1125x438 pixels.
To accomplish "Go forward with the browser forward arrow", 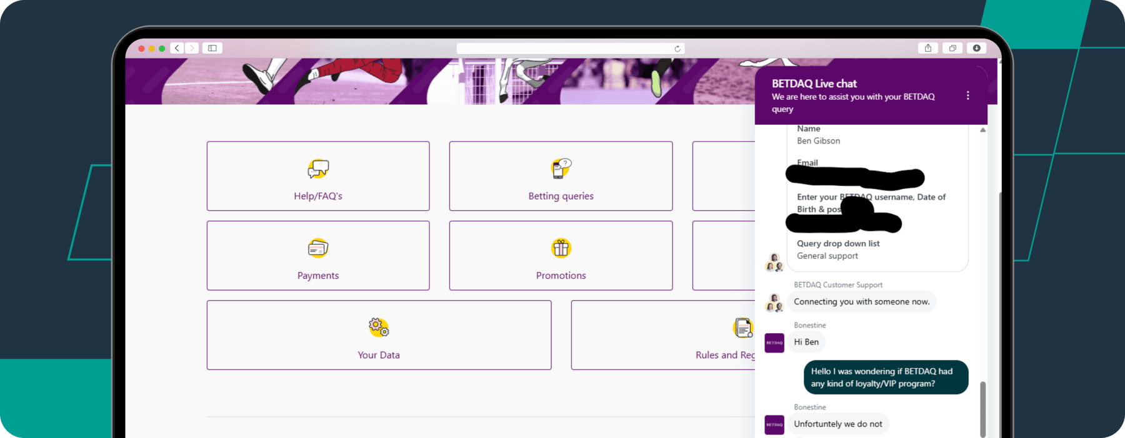I will [x=192, y=48].
